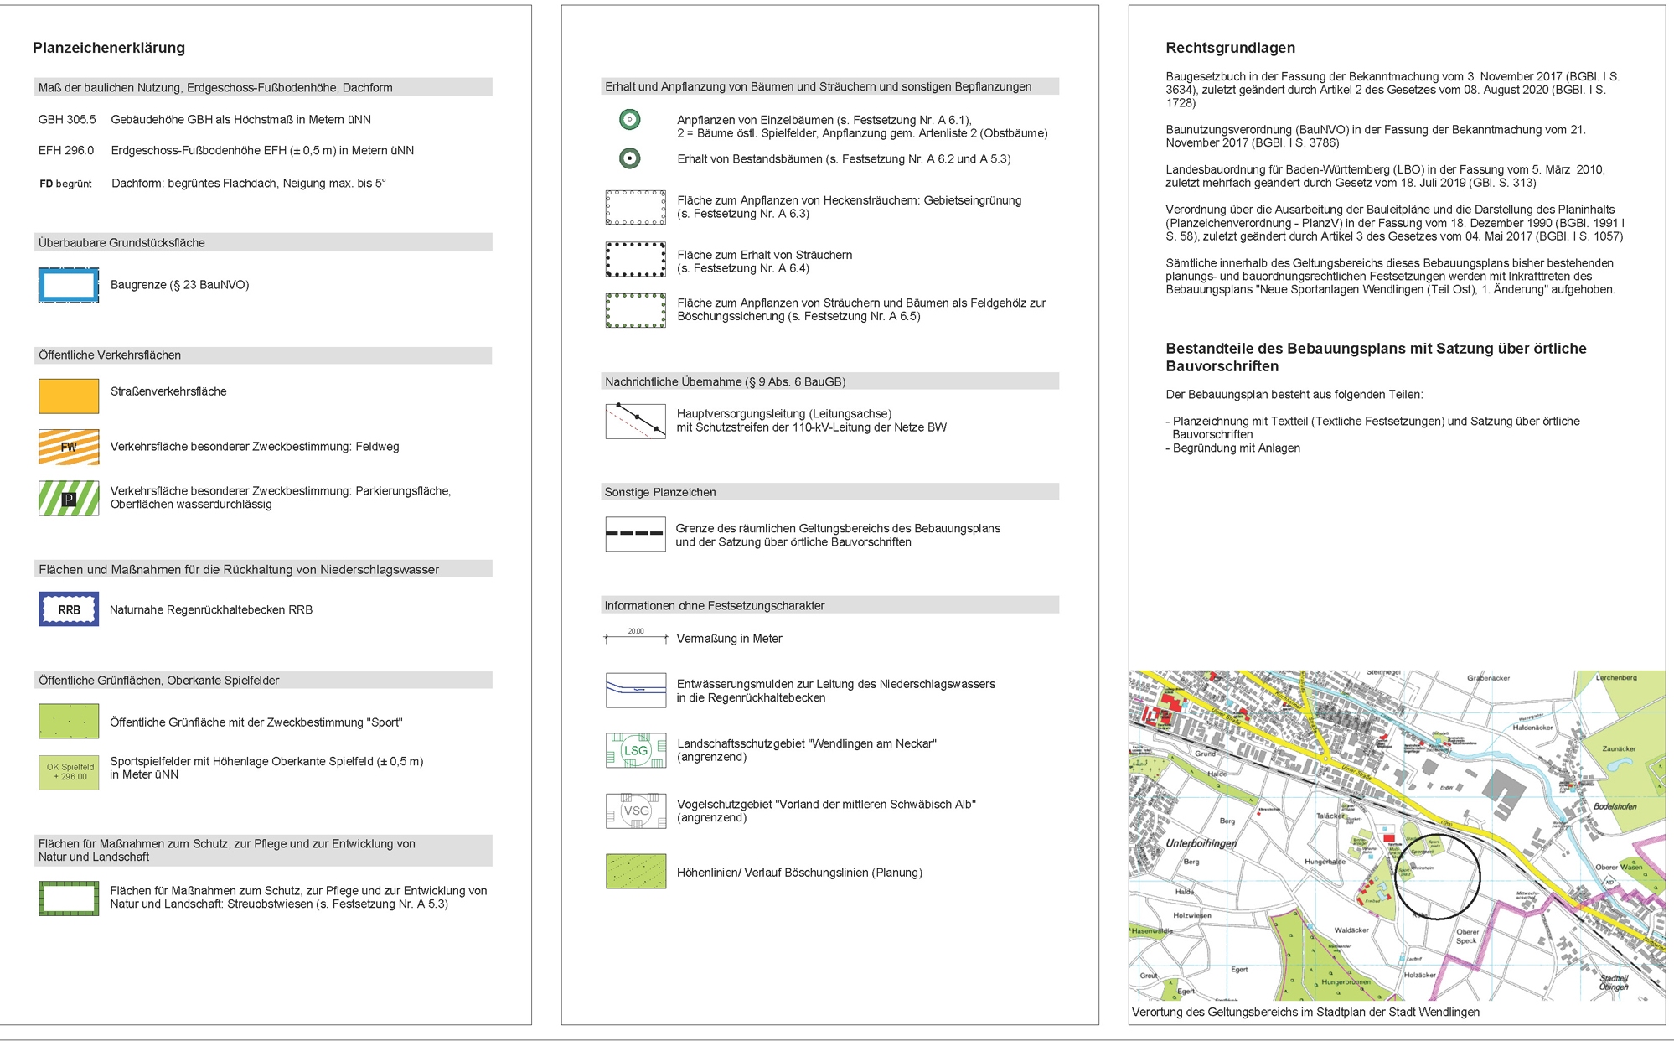Click the OK Spielfeld +296.00 symbol
The height and width of the screenshot is (1041, 1674).
pos(69,772)
